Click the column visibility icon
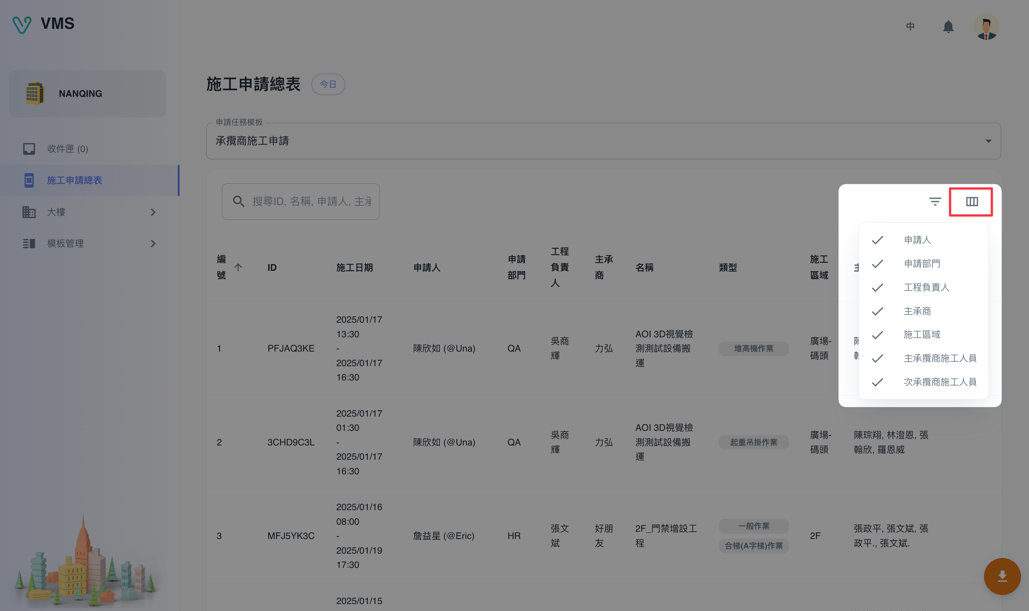 (x=971, y=201)
